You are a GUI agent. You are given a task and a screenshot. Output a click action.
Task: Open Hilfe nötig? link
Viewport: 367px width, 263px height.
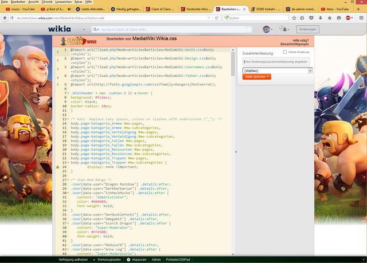[300, 41]
